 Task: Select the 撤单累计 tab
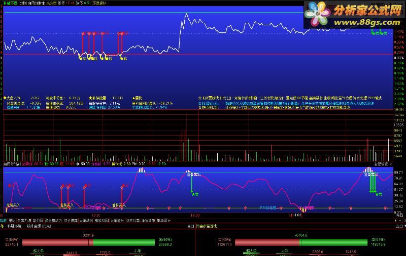163,221
